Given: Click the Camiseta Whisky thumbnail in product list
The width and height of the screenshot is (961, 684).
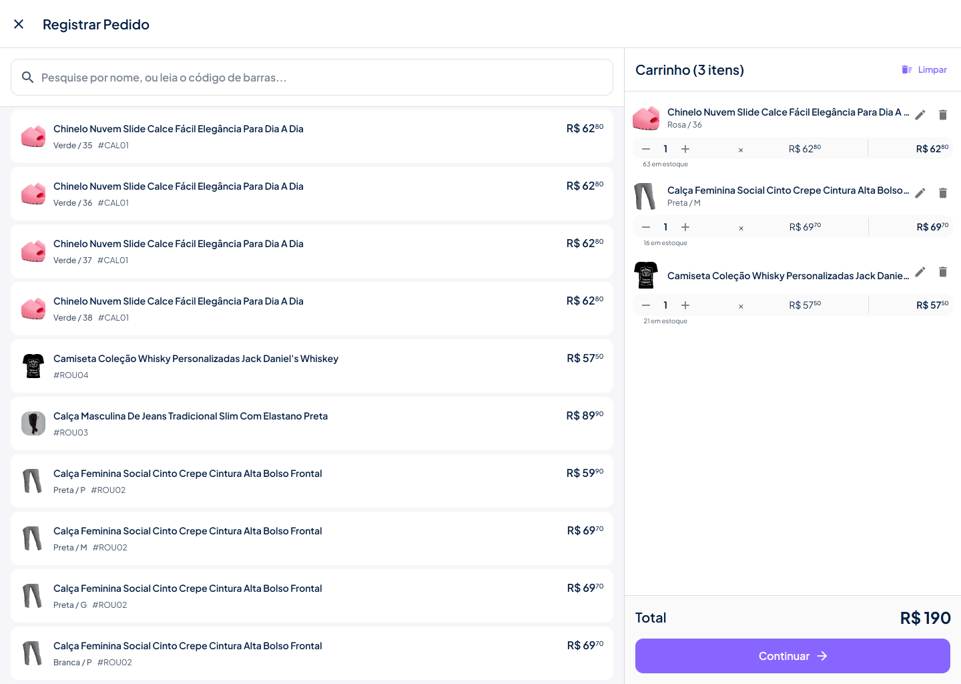Looking at the screenshot, I should click(33, 366).
